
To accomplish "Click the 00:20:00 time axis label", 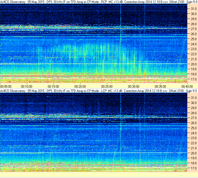I will (x=80, y=87).
